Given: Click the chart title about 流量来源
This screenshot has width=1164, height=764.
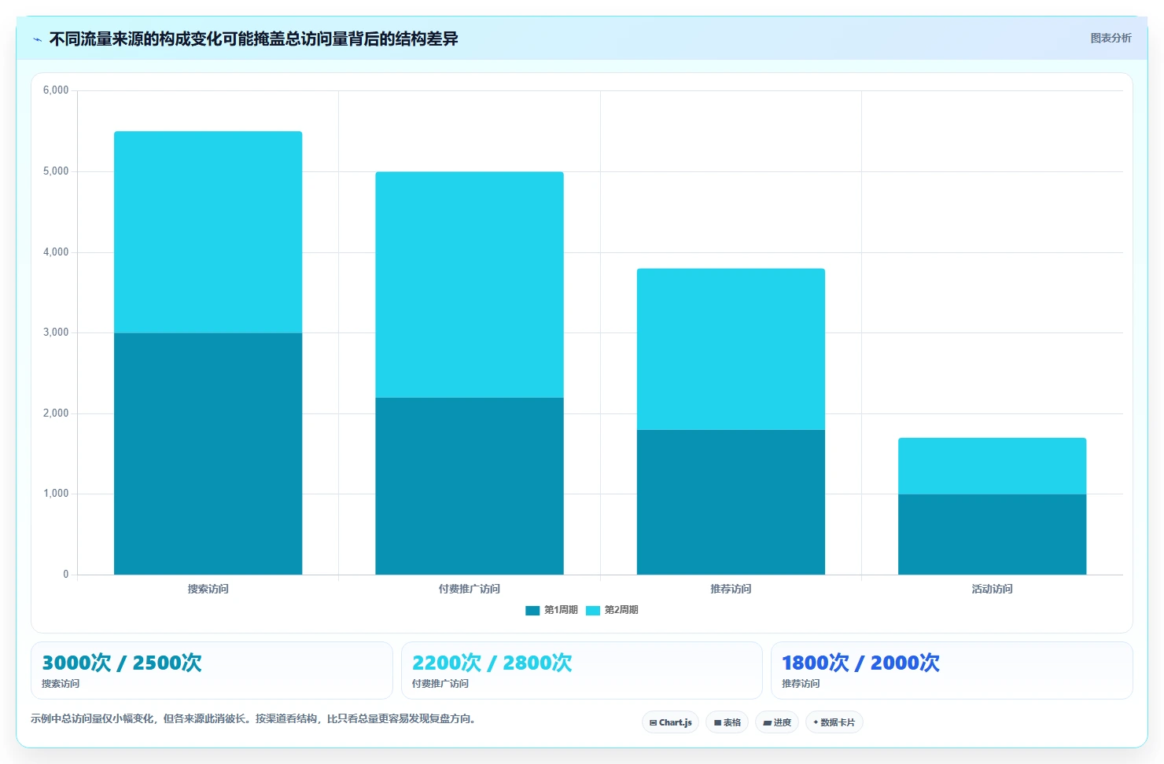Looking at the screenshot, I should (253, 39).
